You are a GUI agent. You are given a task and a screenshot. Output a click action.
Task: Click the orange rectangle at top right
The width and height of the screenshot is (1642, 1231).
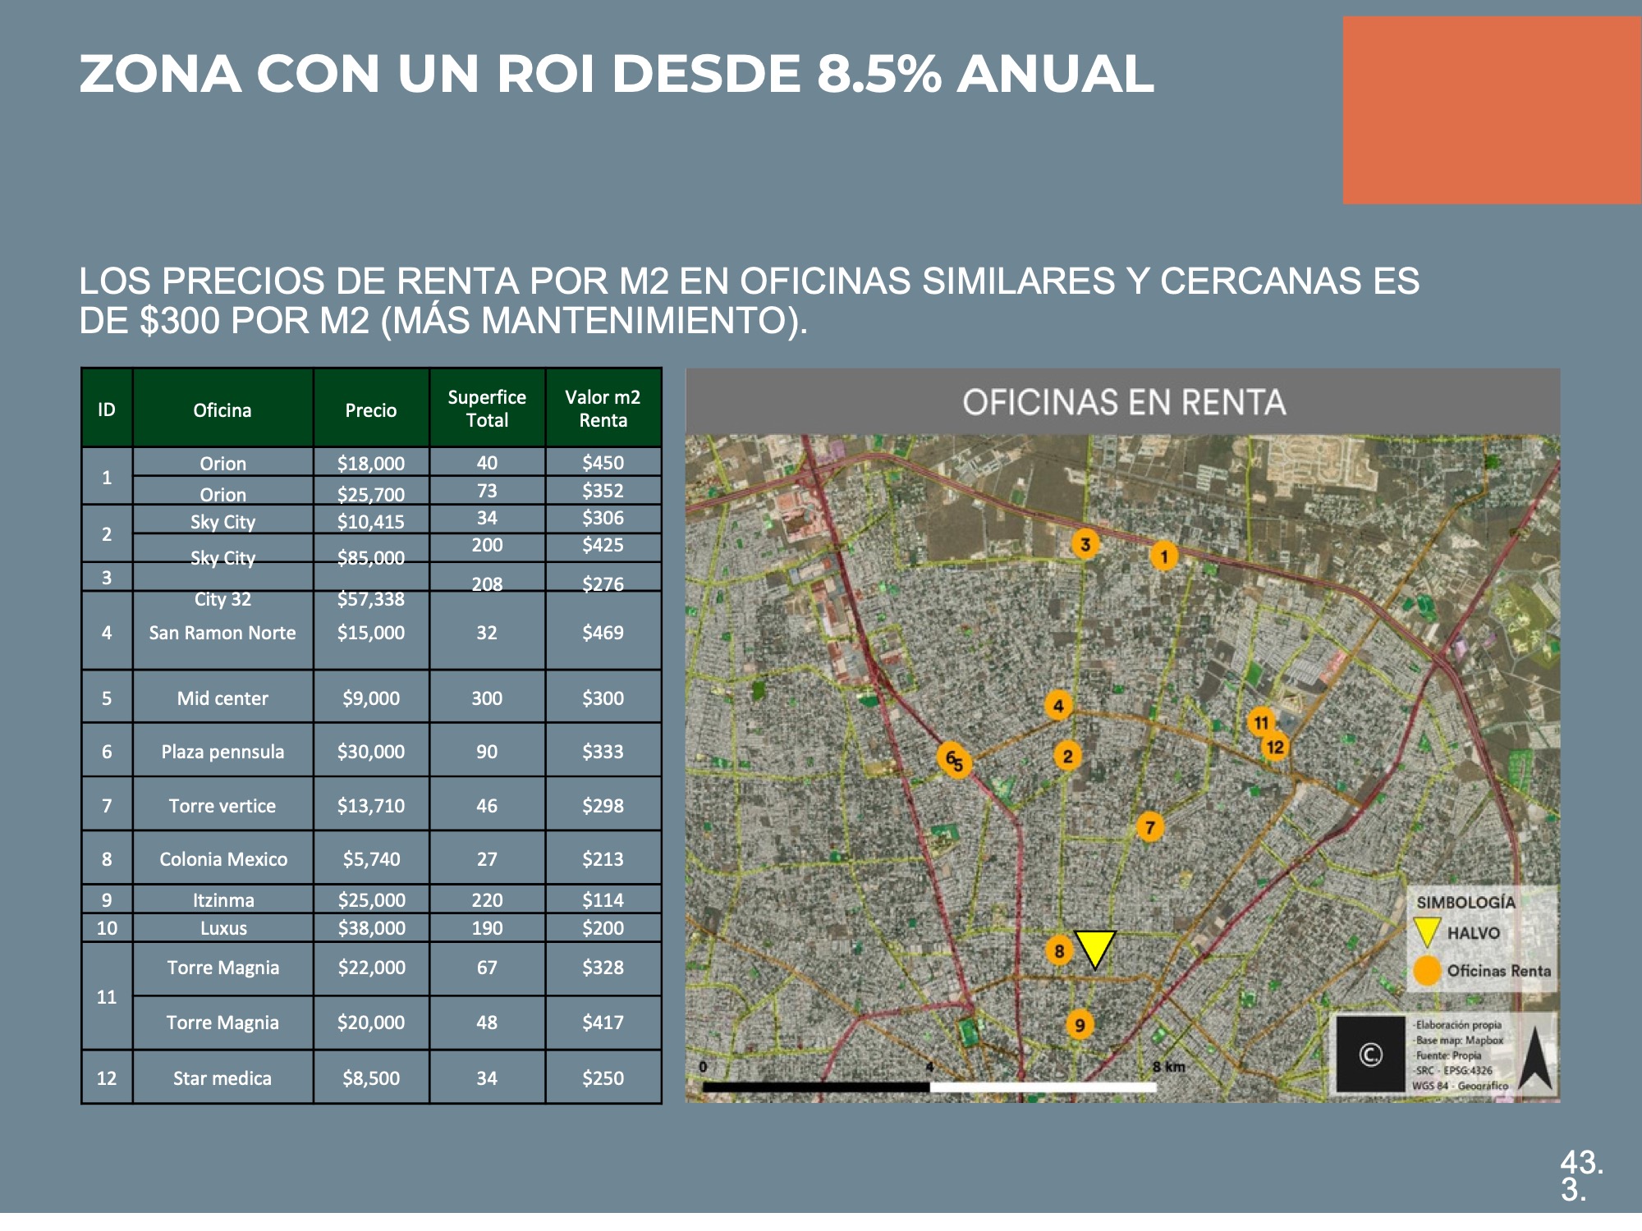pos(1492,110)
